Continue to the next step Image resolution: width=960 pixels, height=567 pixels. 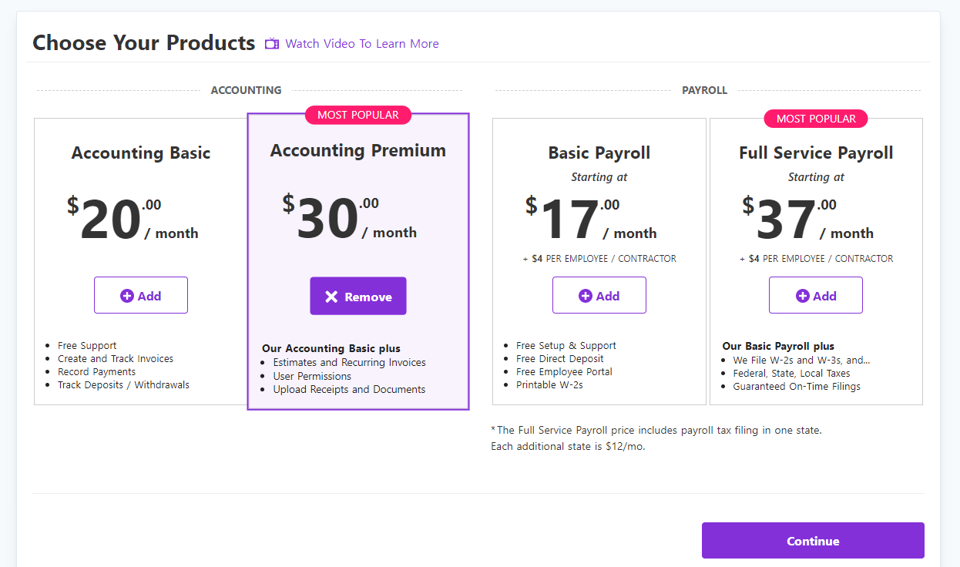click(813, 541)
